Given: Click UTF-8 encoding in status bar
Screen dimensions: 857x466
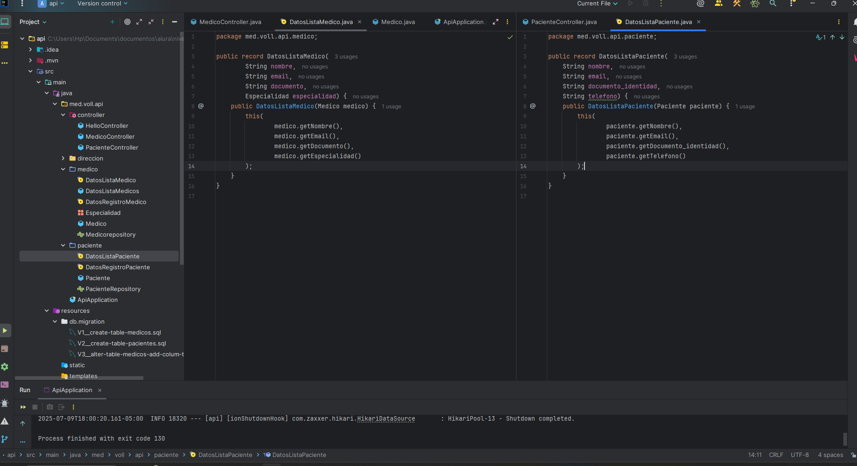Looking at the screenshot, I should 800,455.
